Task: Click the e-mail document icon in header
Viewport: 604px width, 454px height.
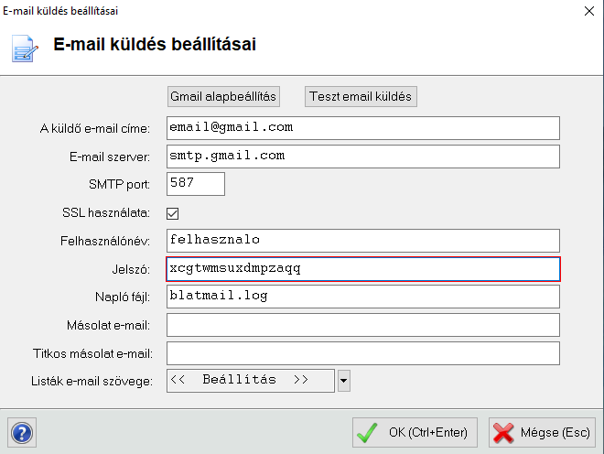Action: 26,46
